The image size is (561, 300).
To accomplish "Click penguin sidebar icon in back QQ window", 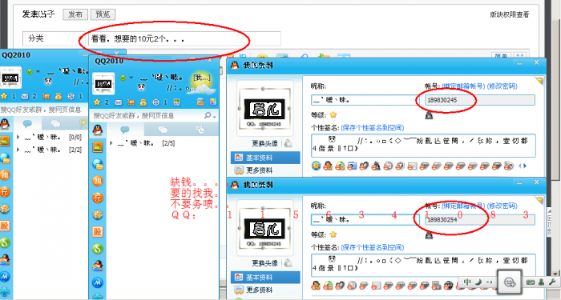I will [5, 124].
